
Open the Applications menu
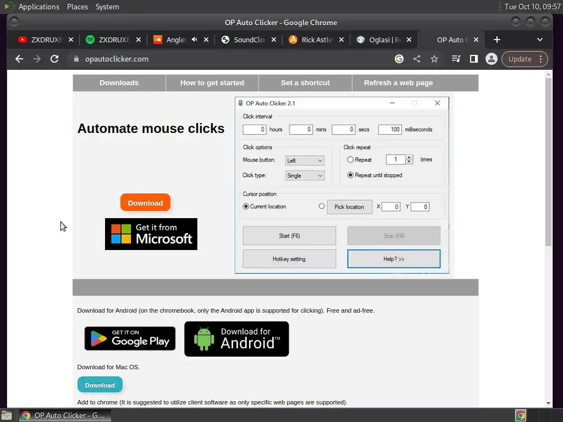click(x=39, y=7)
